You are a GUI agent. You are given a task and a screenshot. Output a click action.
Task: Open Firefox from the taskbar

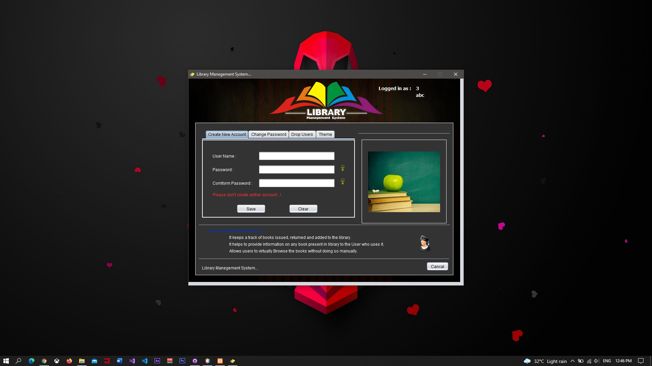click(x=69, y=361)
